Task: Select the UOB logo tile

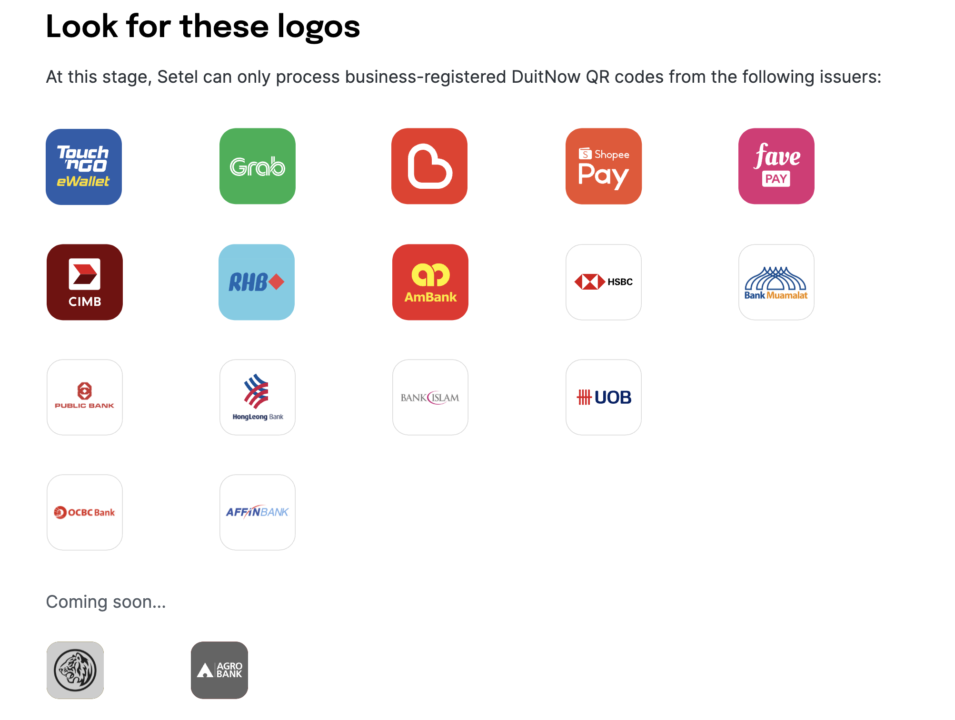Action: (604, 397)
